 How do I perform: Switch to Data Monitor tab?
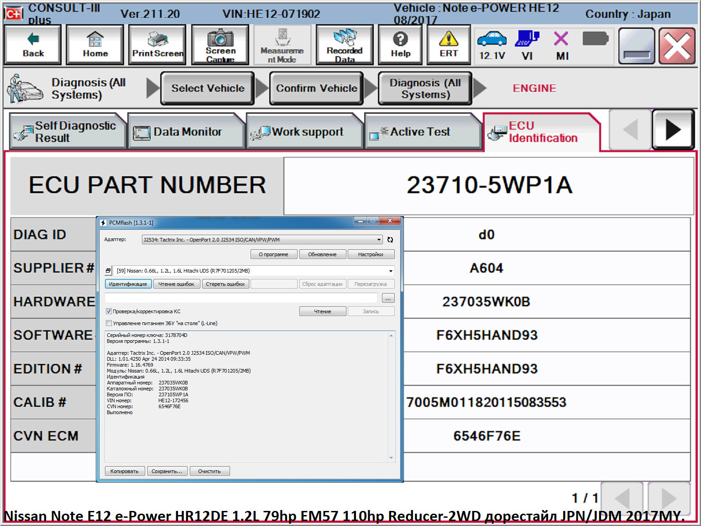tap(186, 131)
